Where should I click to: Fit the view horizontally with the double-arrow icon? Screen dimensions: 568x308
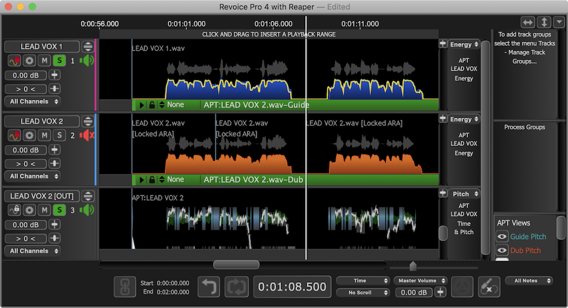pos(527,22)
